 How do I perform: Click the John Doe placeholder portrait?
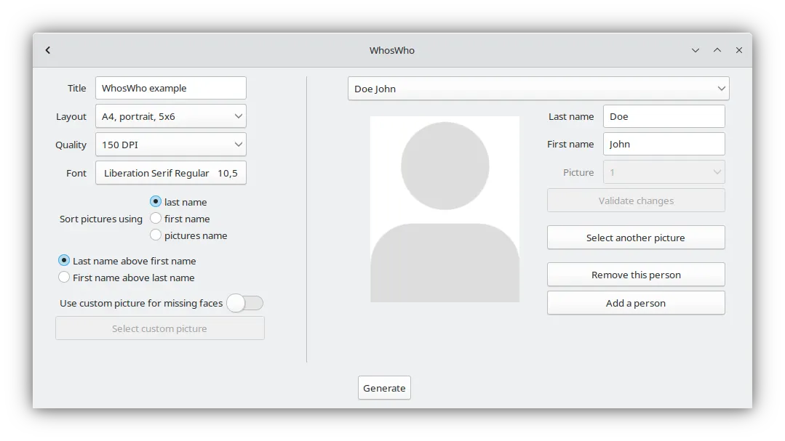pyautogui.click(x=445, y=209)
